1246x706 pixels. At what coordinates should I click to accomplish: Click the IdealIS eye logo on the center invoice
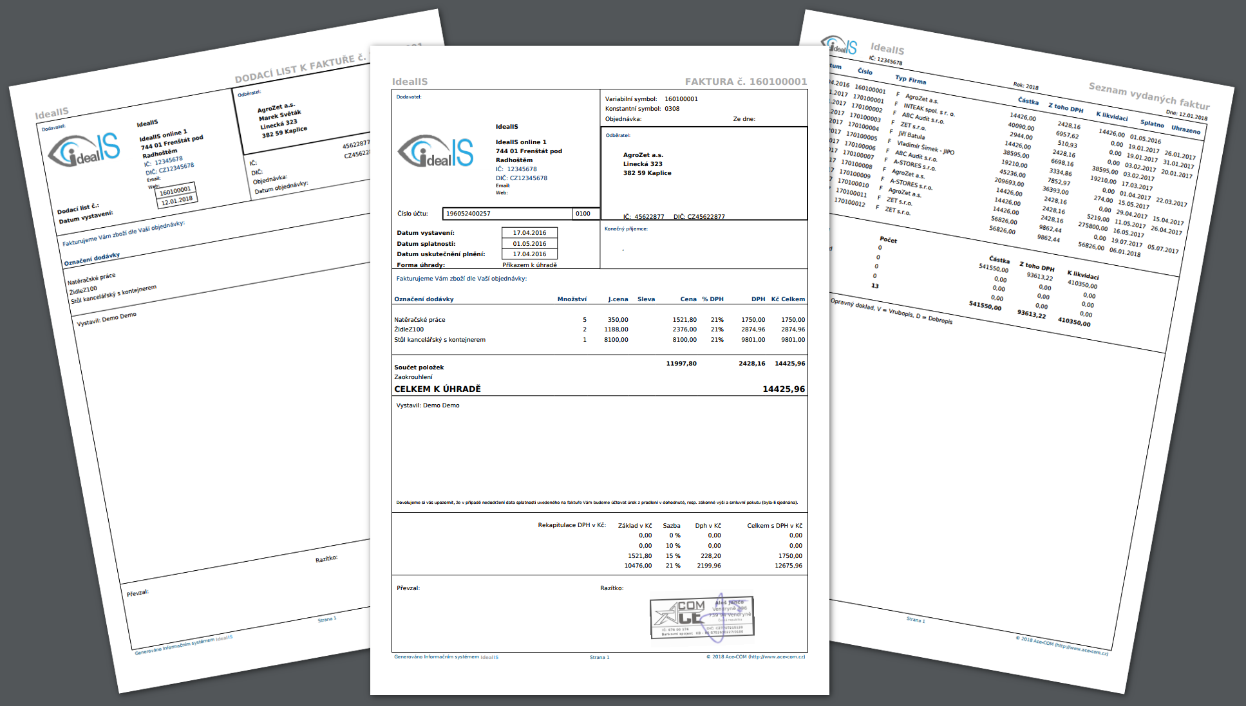point(436,152)
